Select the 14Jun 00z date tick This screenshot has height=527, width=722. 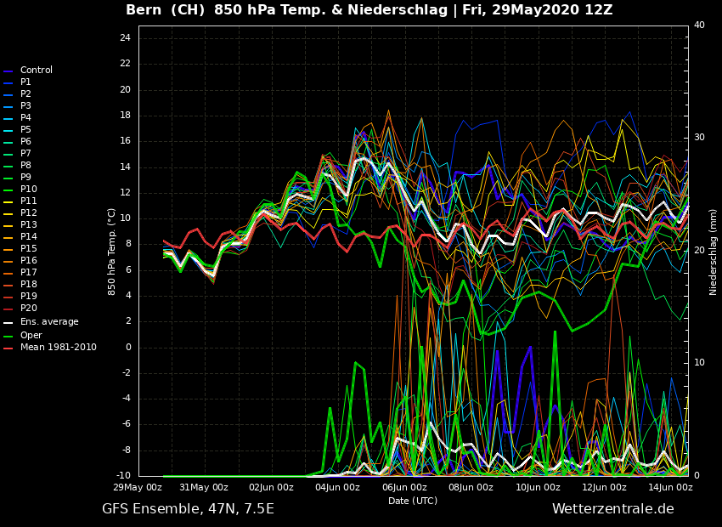(670, 488)
